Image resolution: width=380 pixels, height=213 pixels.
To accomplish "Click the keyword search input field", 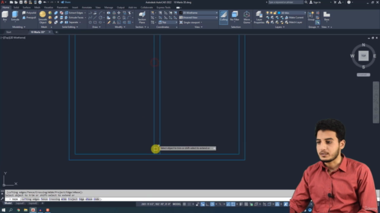I will click(286, 2).
